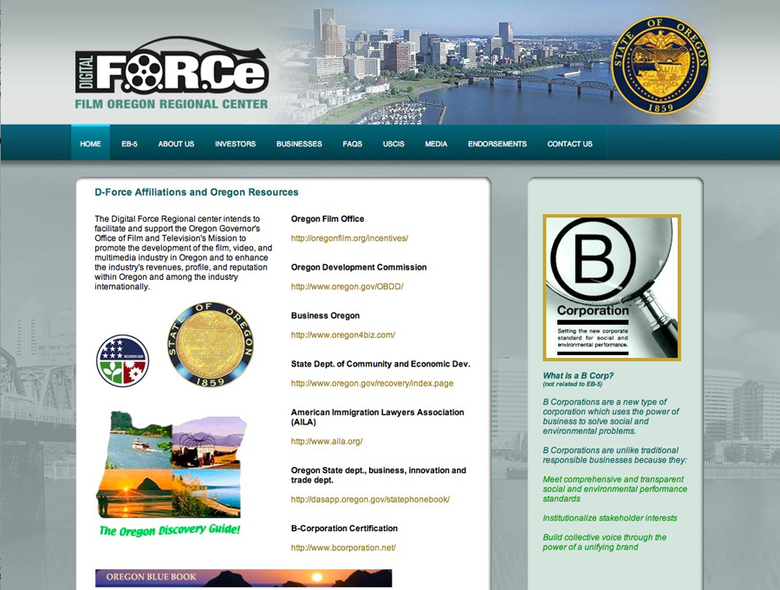Click the Film Oregon Regional Center tagline
The image size is (780, 590).
[172, 104]
